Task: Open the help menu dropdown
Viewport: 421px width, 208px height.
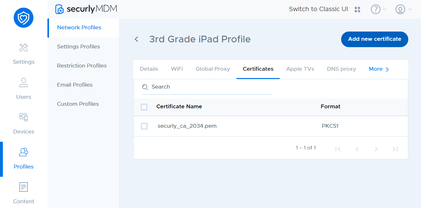Action: tap(378, 10)
